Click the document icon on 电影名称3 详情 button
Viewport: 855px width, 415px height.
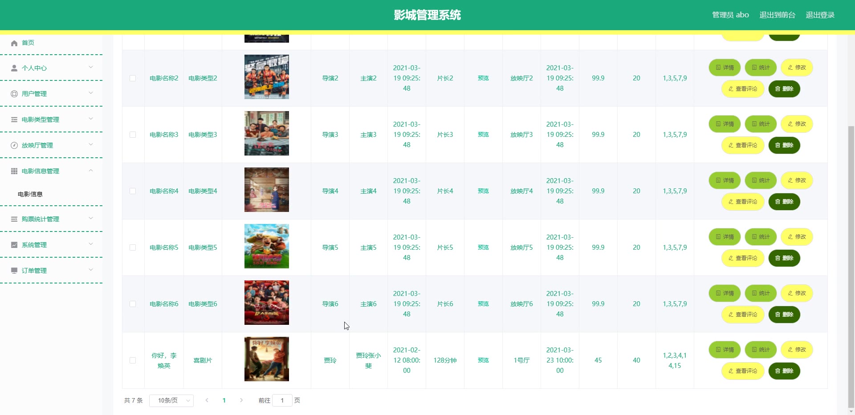point(718,124)
